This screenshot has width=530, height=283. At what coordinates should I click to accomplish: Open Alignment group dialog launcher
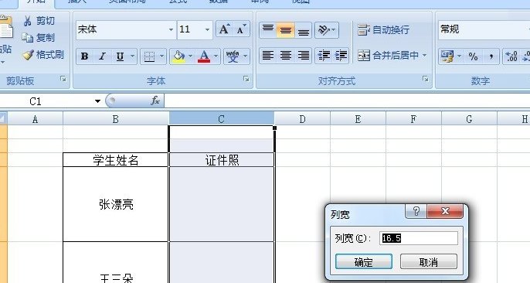click(x=425, y=79)
